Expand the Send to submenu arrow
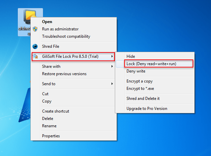 pos(112,84)
